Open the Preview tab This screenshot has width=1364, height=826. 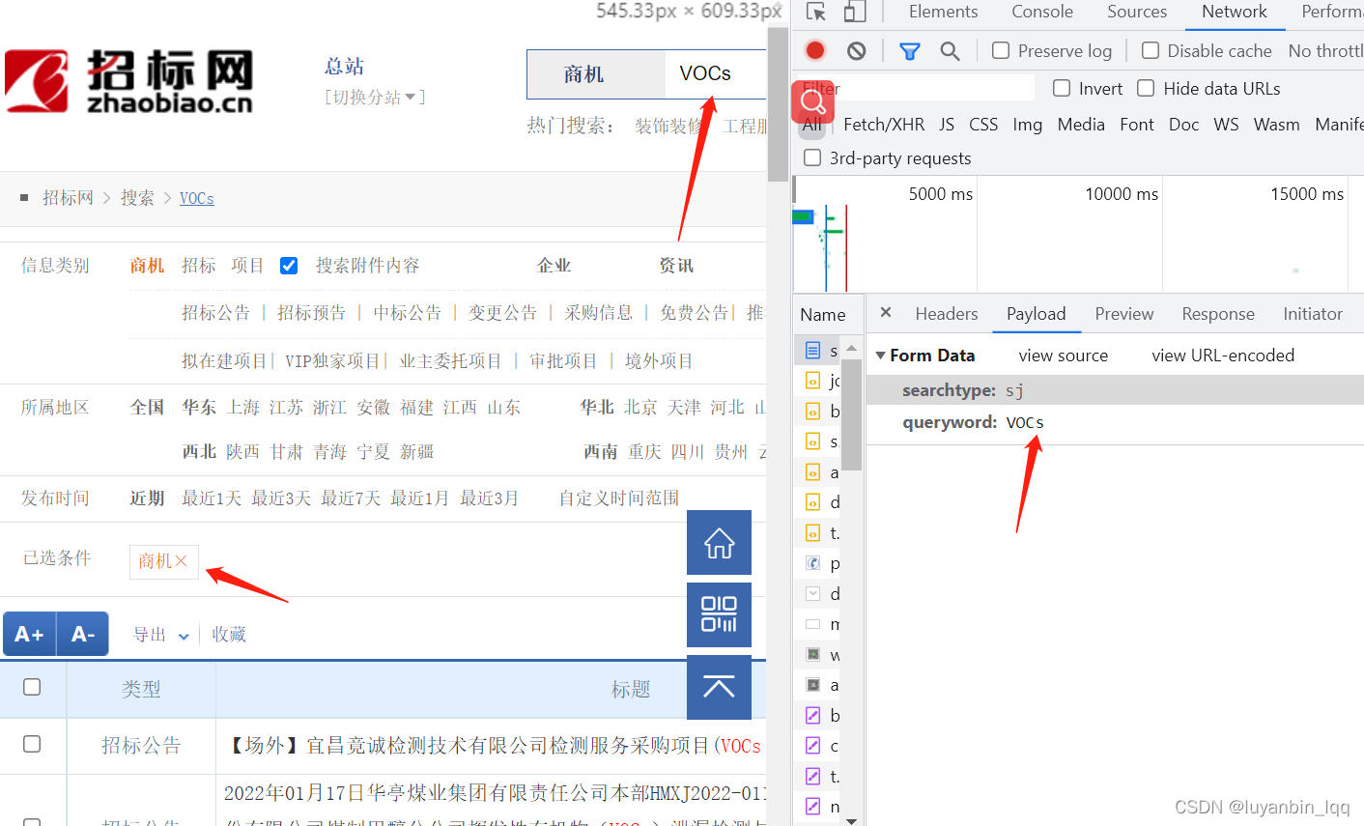click(x=1124, y=314)
